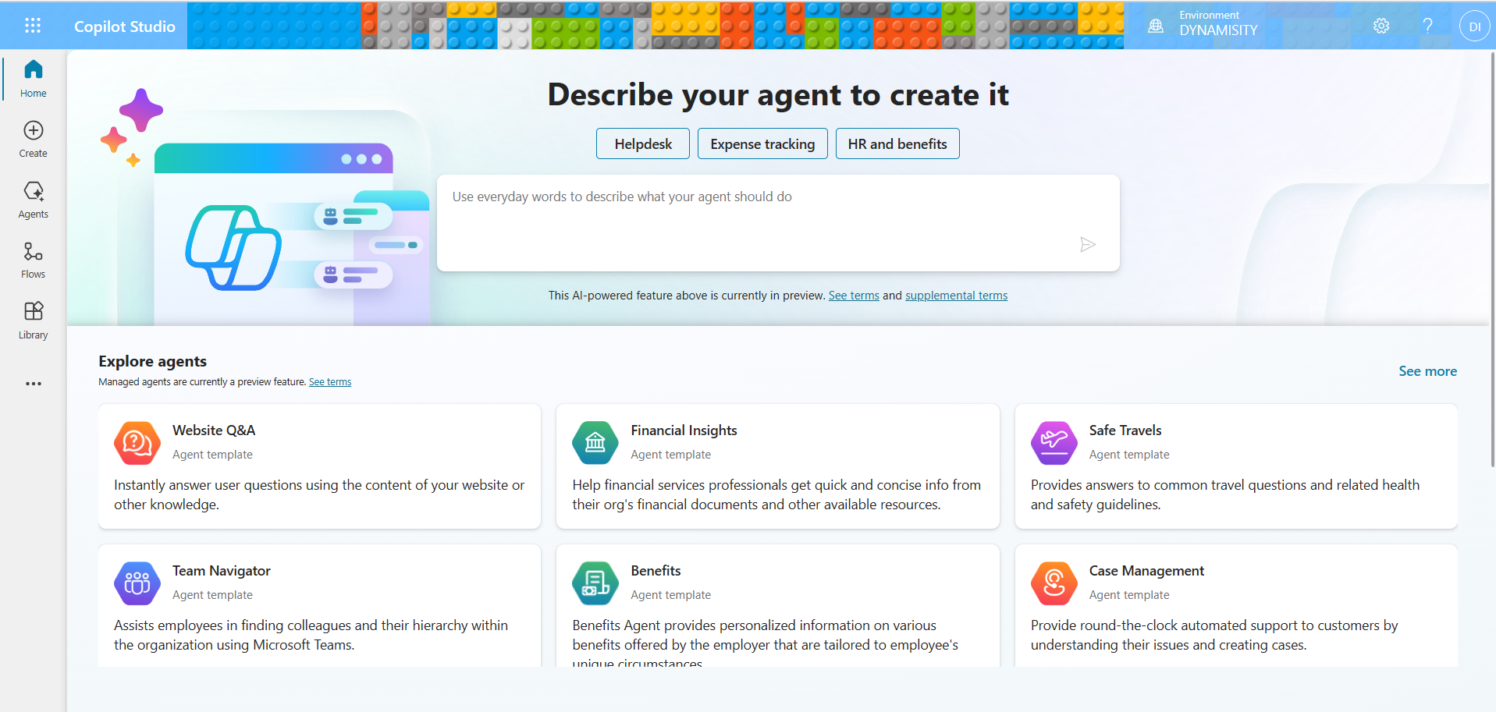Click the Benefits template icon
Image resolution: width=1496 pixels, height=712 pixels.
(595, 583)
